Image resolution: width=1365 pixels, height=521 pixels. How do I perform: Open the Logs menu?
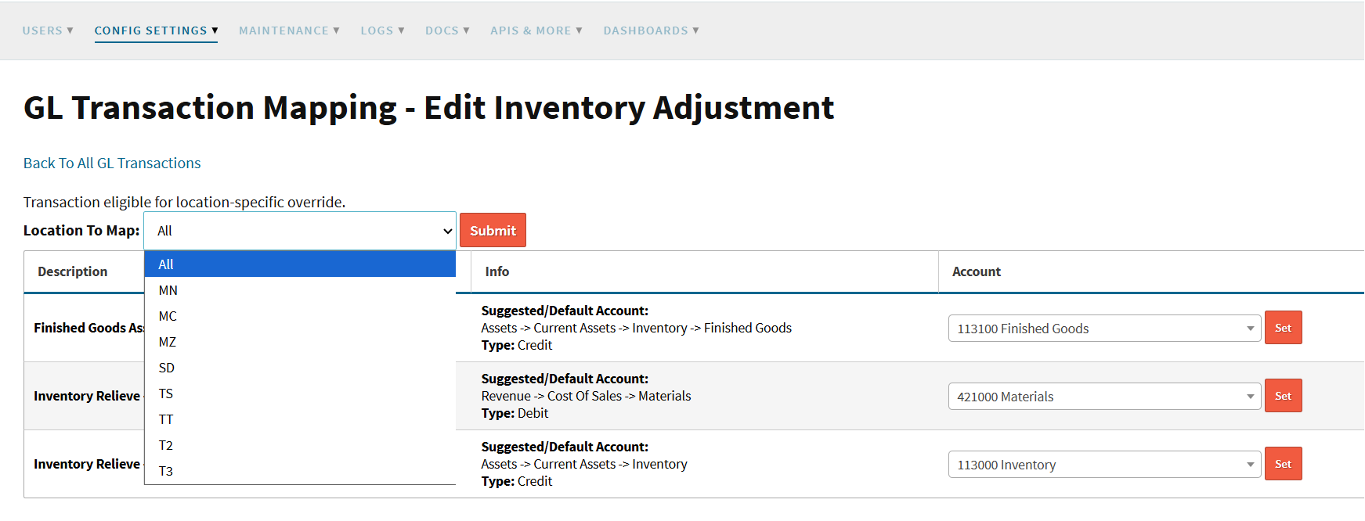382,31
